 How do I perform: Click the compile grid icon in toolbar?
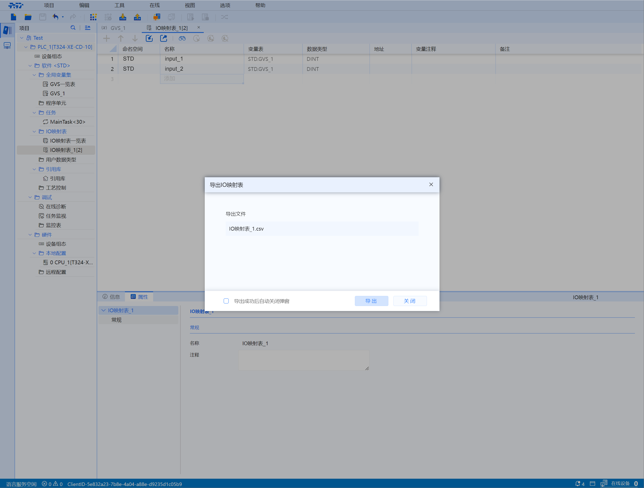click(93, 17)
